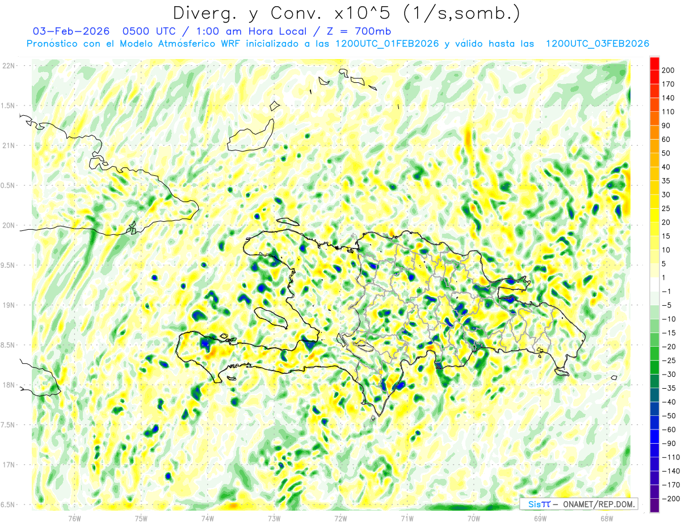Click the "76W" longitude label
Screen dimensions: 681x526
coord(74,518)
